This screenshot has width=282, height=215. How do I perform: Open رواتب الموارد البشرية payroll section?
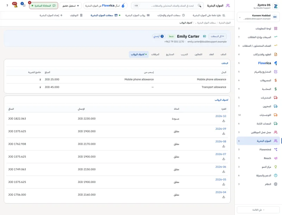137,15
